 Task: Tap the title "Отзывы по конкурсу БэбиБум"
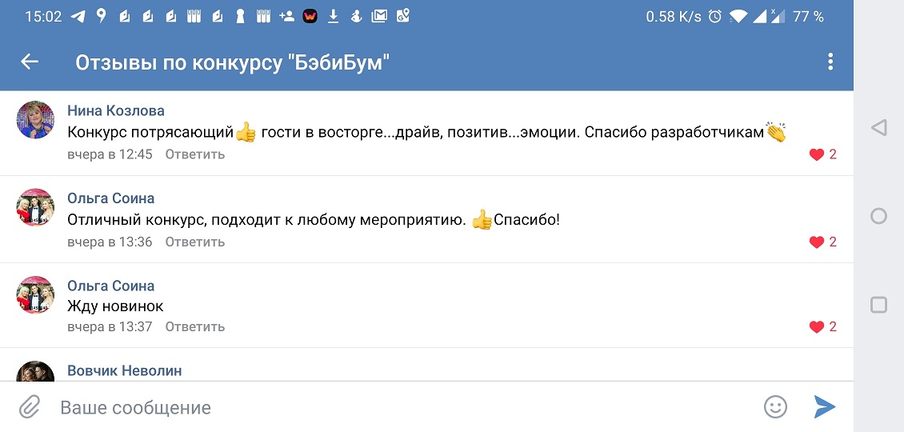232,62
